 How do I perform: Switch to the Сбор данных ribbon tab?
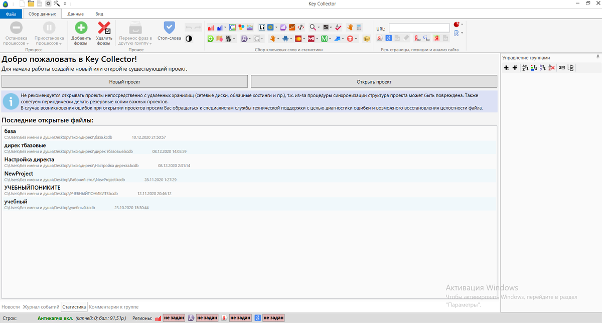pos(42,14)
